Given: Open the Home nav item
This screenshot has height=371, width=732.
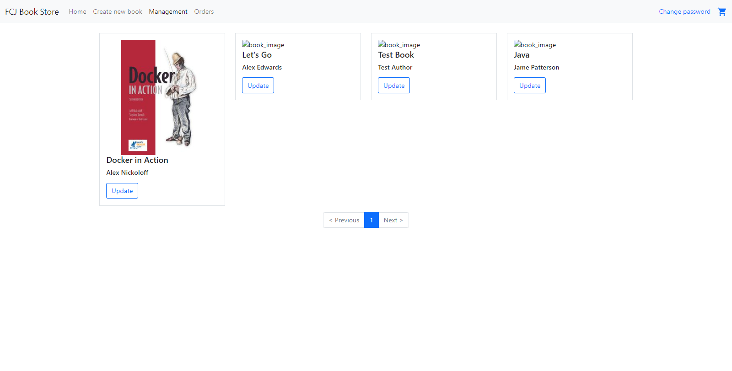Looking at the screenshot, I should pyautogui.click(x=78, y=12).
